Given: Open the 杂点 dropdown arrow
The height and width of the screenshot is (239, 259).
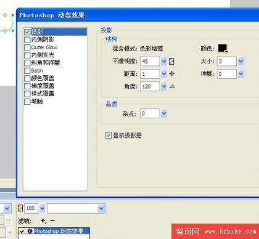Looking at the screenshot, I should click(x=164, y=113).
